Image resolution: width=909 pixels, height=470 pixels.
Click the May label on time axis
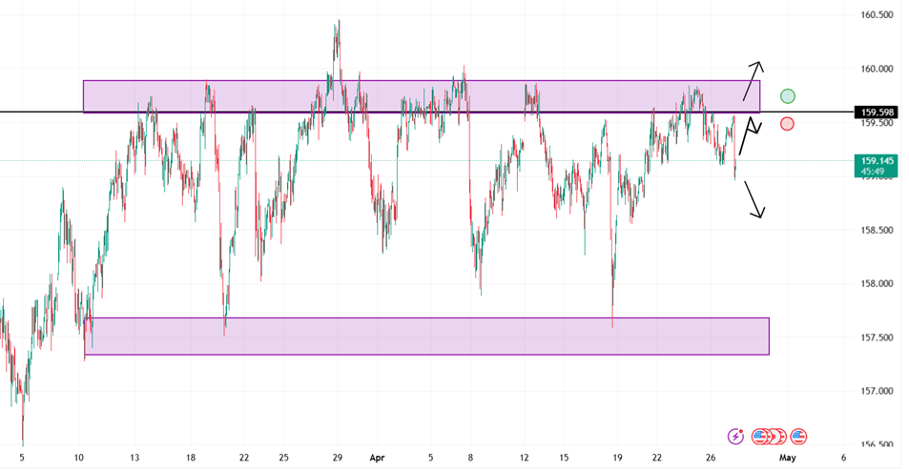(787, 458)
